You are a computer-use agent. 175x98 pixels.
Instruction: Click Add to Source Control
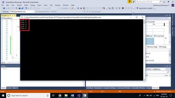point(164,92)
